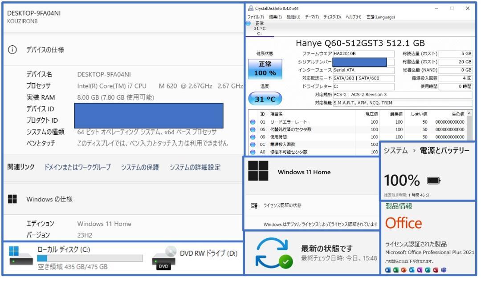Click the processor value Intel(R) Core(TM) i7 CPU

coord(112,86)
